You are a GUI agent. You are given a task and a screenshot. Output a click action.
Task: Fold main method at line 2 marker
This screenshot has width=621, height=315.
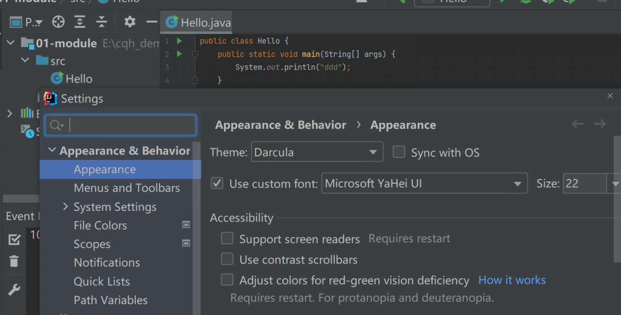[x=195, y=54]
